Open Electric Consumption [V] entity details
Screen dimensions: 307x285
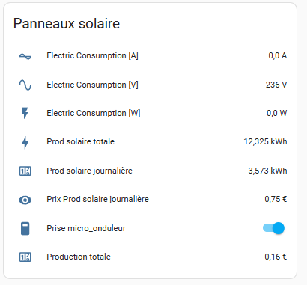tap(92, 85)
